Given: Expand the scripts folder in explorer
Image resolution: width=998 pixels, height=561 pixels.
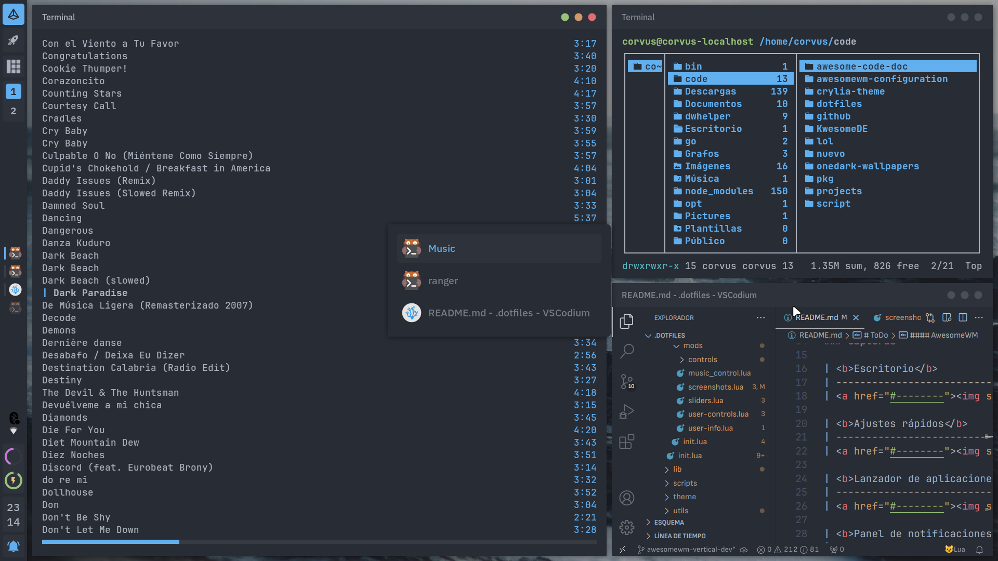Looking at the screenshot, I should pyautogui.click(x=685, y=483).
